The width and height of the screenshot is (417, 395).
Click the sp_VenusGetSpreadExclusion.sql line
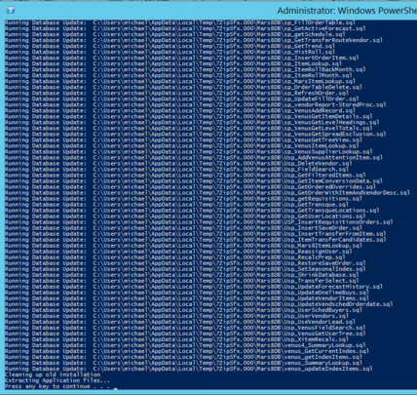tap(195, 135)
